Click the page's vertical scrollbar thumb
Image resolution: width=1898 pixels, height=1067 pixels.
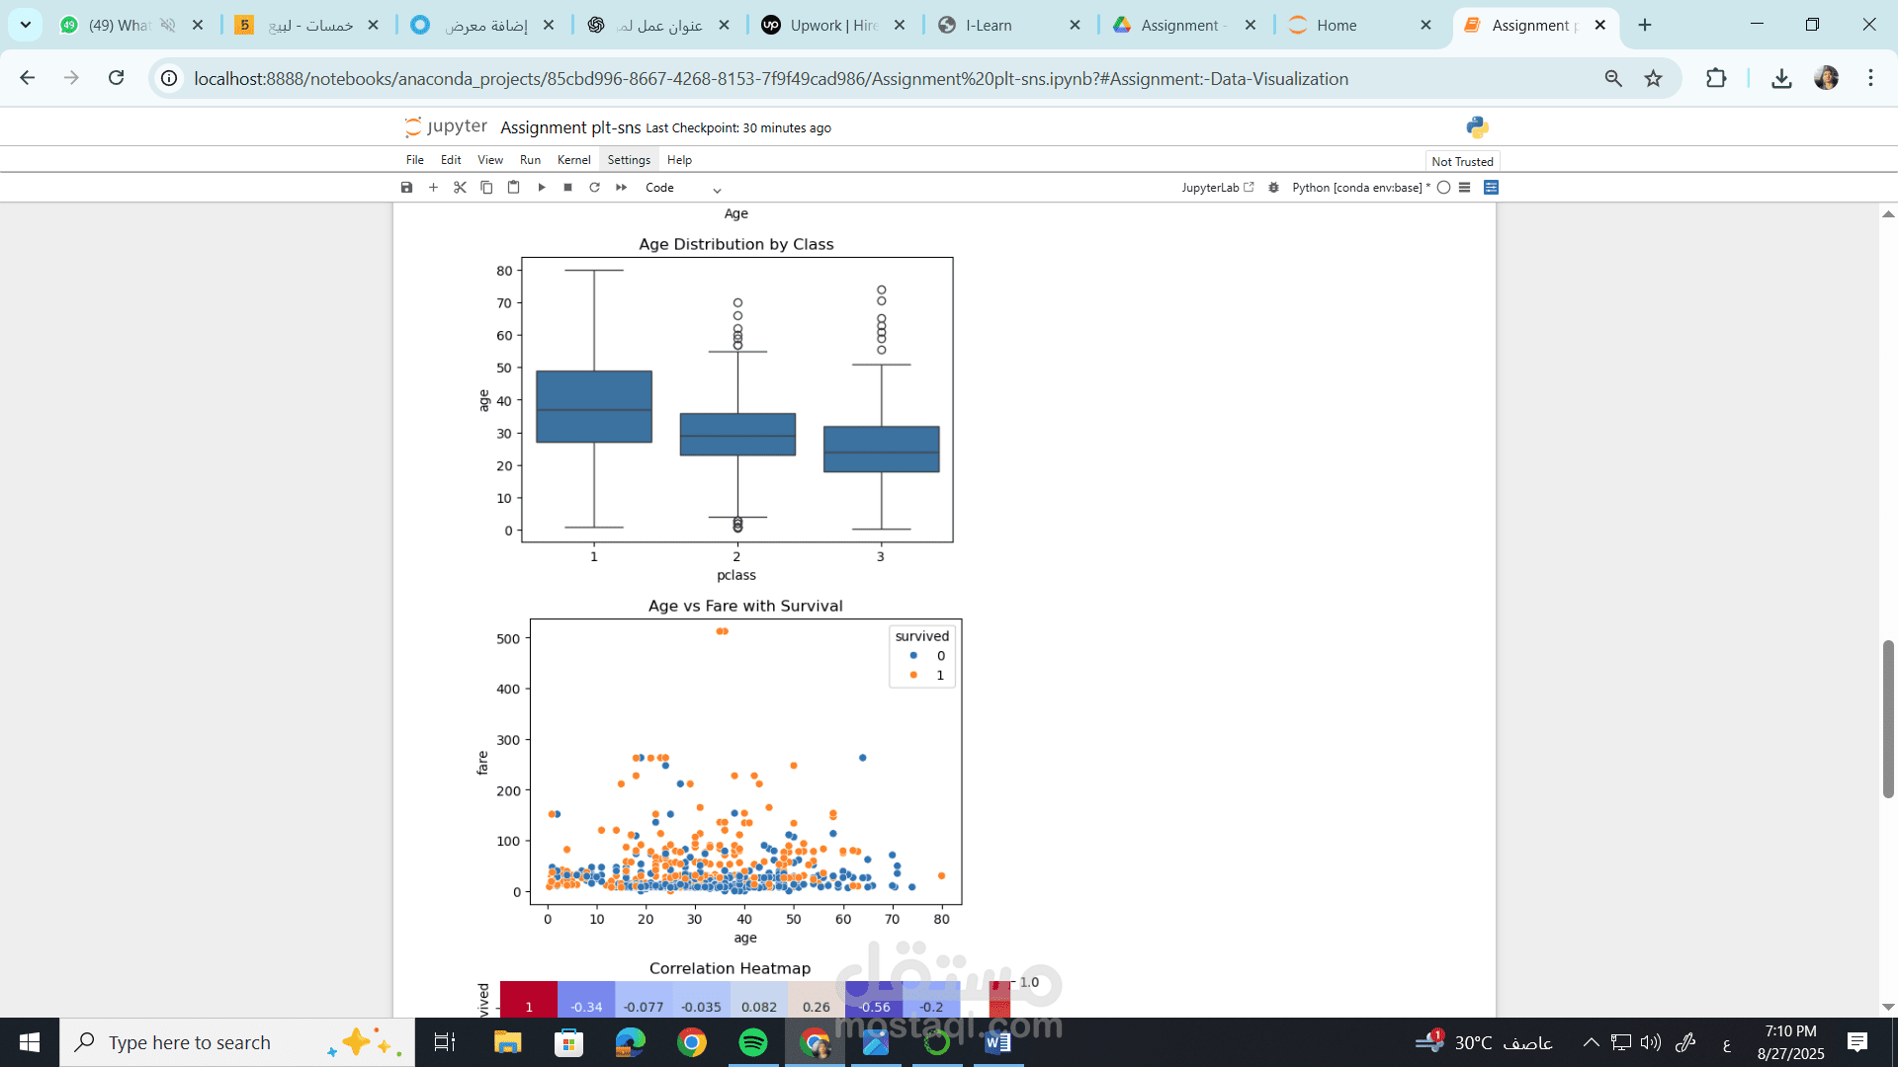point(1888,718)
